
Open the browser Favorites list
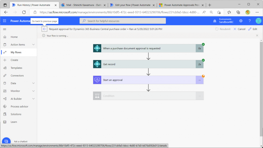[229, 12]
